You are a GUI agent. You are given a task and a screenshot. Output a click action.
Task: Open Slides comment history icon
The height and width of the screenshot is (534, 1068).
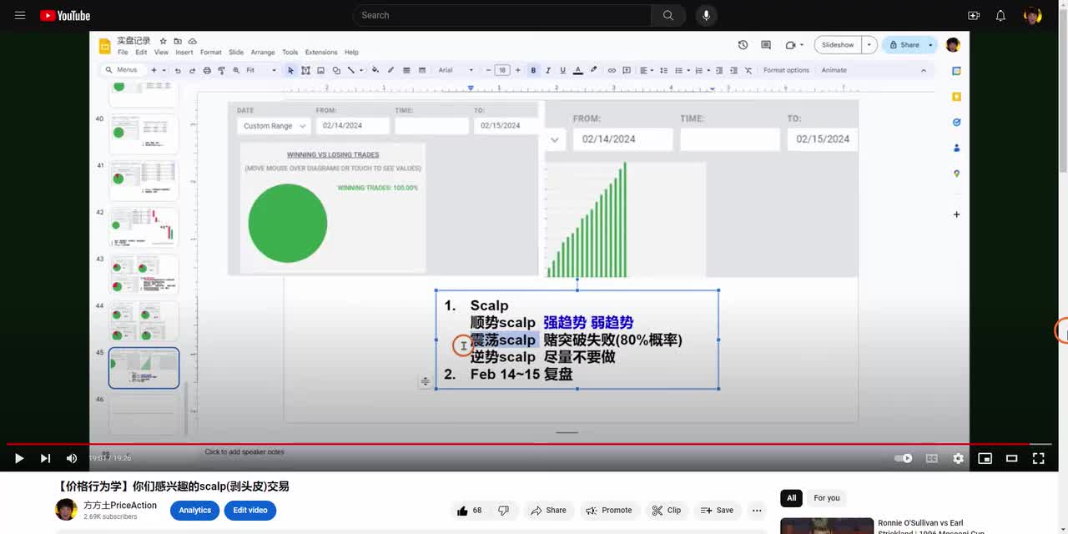[x=766, y=45]
